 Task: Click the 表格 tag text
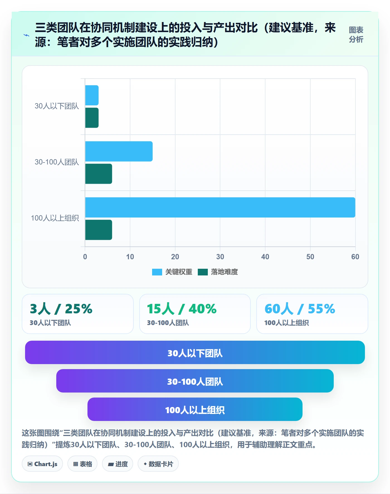click(86, 464)
